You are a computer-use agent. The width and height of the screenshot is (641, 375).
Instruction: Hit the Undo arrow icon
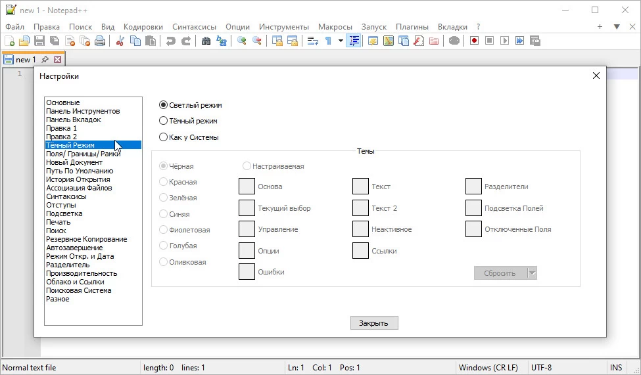[x=171, y=41]
